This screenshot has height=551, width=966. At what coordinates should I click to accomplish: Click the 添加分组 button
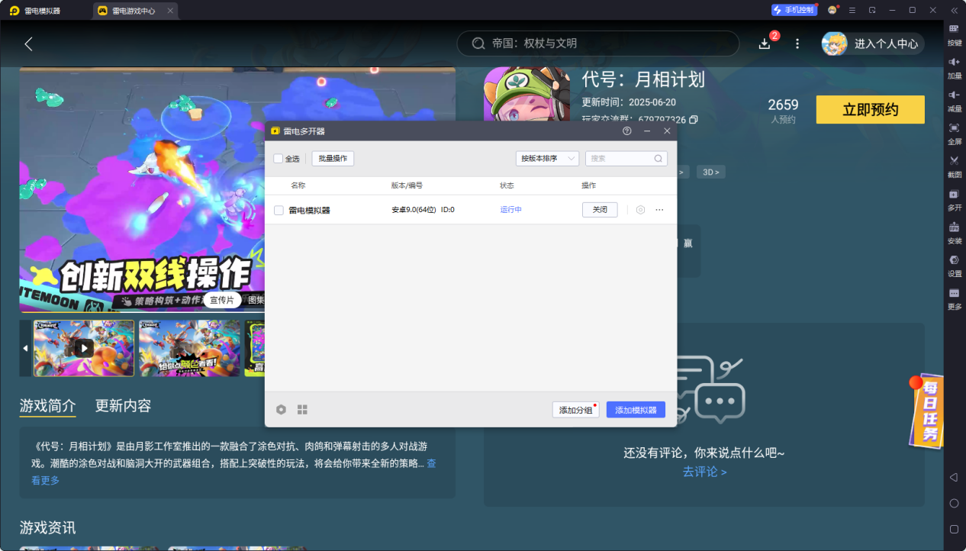[575, 410]
